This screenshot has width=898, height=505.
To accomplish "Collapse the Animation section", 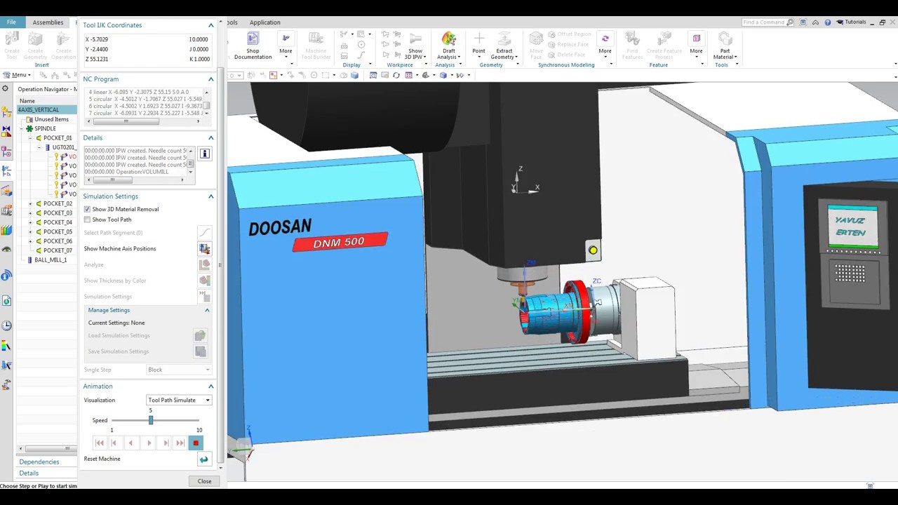I will pos(210,386).
